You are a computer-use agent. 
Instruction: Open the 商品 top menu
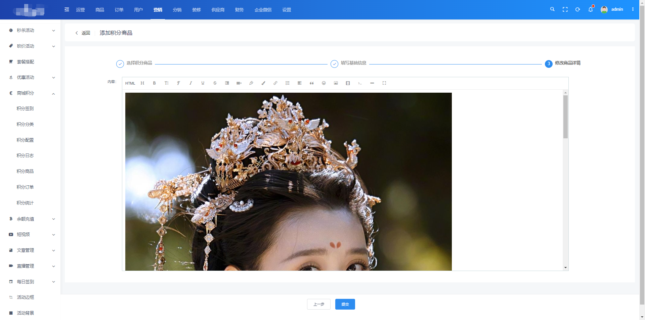[100, 10]
